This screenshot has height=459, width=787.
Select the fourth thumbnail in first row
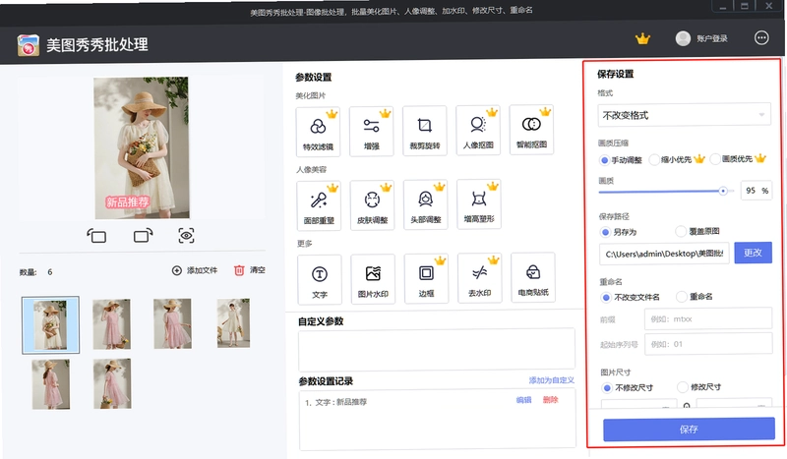tap(233, 323)
